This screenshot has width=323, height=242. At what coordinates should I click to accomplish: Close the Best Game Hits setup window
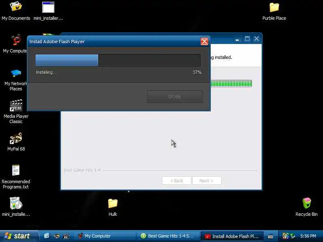[256, 39]
